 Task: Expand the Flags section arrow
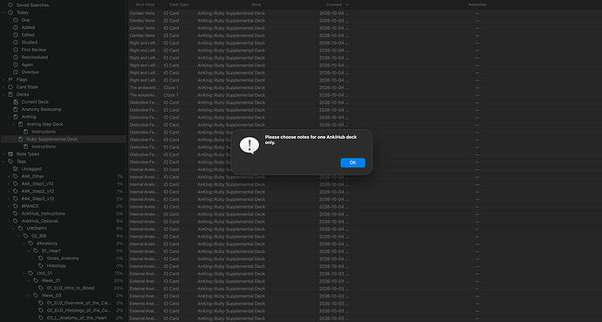coord(3,79)
